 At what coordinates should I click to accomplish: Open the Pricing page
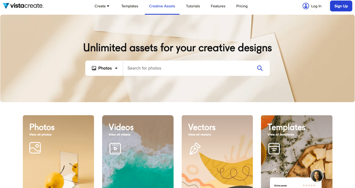[x=242, y=6]
